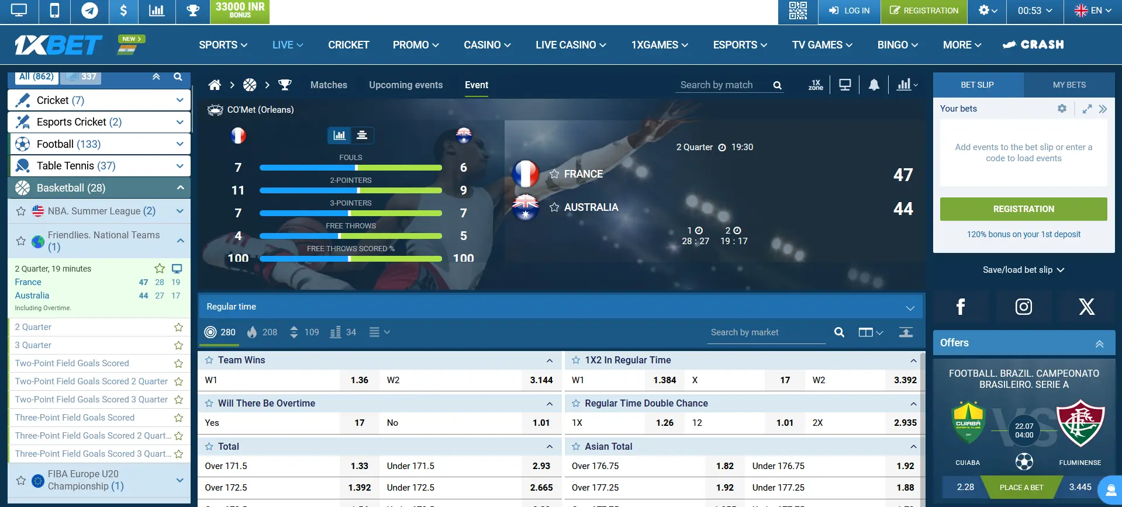
Task: Switch to Upcoming events tab
Action: pyautogui.click(x=406, y=85)
